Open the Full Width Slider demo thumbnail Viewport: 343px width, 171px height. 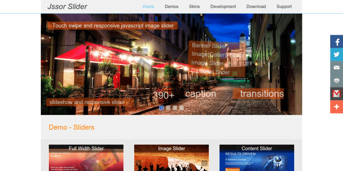(86, 158)
